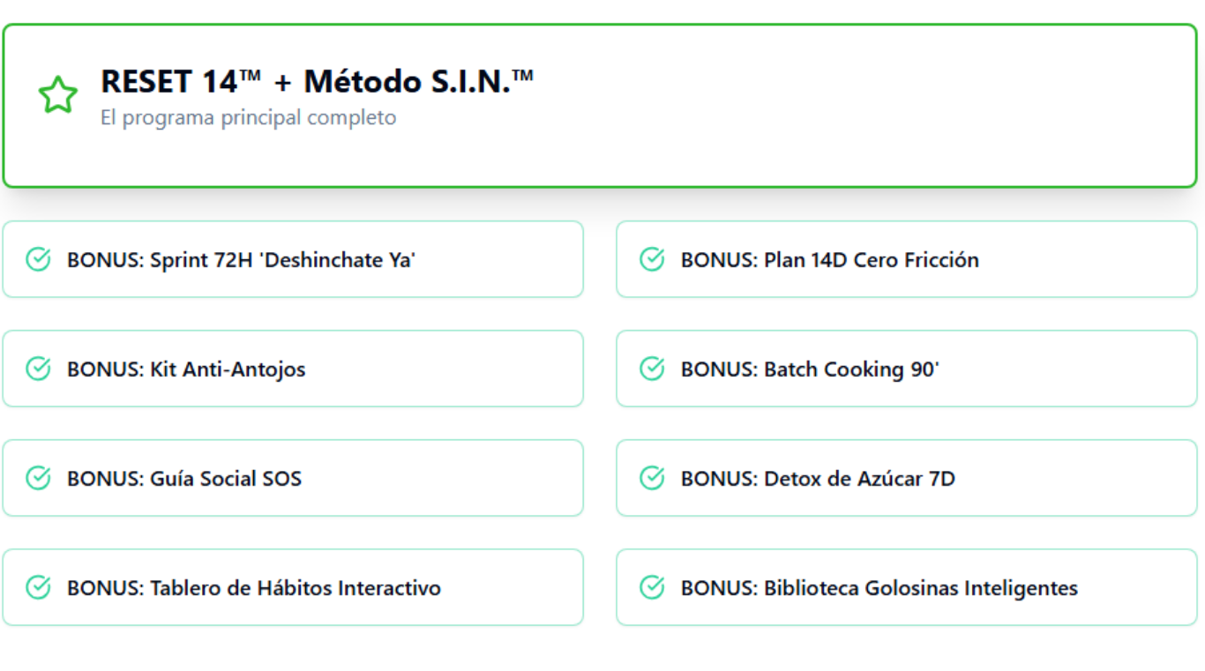The width and height of the screenshot is (1205, 671).
Task: Click the check circle icon for Batch Cooking 90'
Action: coord(652,369)
